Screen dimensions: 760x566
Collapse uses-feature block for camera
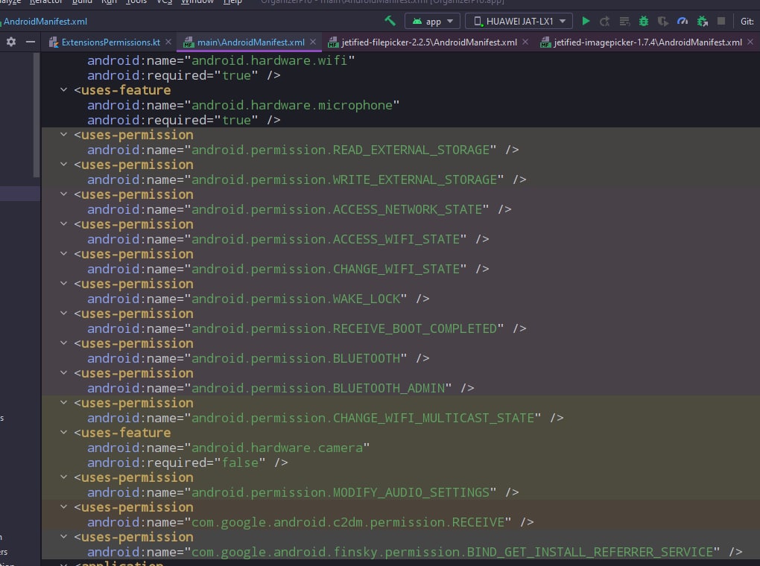point(63,432)
